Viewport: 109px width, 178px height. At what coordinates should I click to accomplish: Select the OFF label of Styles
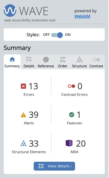(x=46, y=35)
